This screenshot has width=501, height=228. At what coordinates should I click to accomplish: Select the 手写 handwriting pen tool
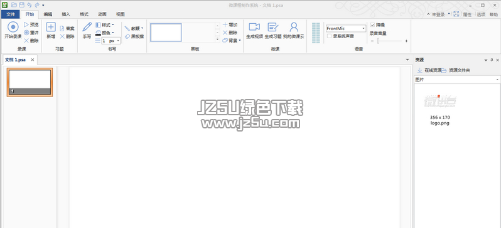click(x=87, y=27)
